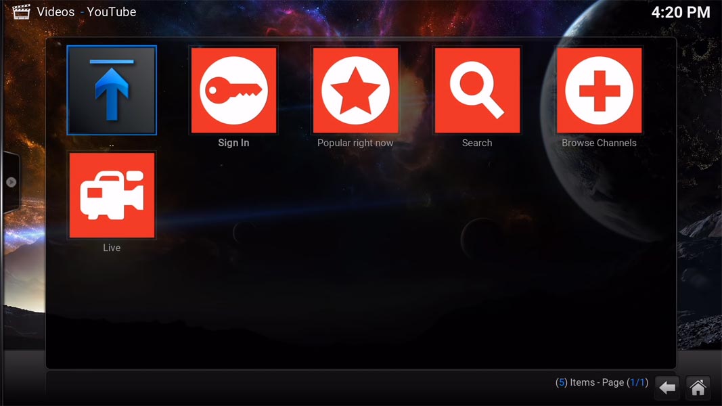Screen dimensions: 722x406
Task: Click the Live label text
Action: (x=112, y=248)
